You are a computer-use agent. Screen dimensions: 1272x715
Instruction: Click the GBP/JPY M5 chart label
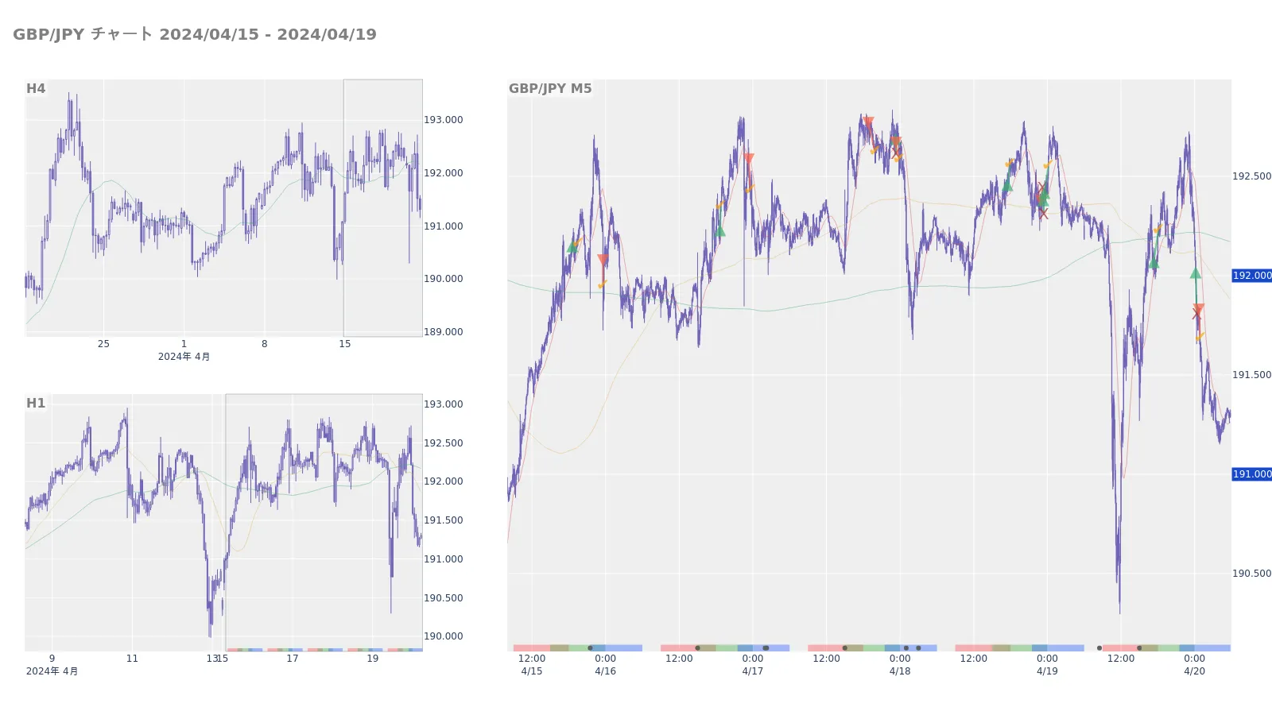[550, 88]
